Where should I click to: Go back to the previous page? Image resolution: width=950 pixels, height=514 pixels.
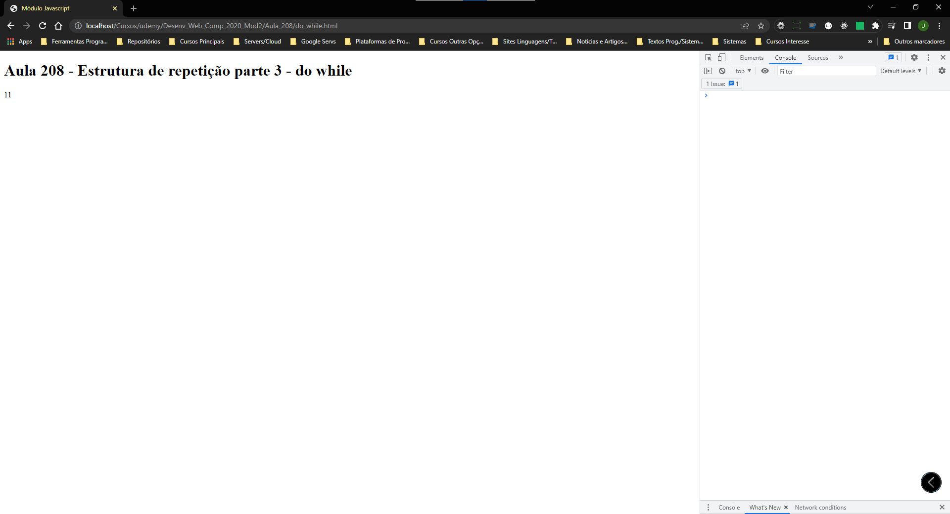(x=11, y=26)
